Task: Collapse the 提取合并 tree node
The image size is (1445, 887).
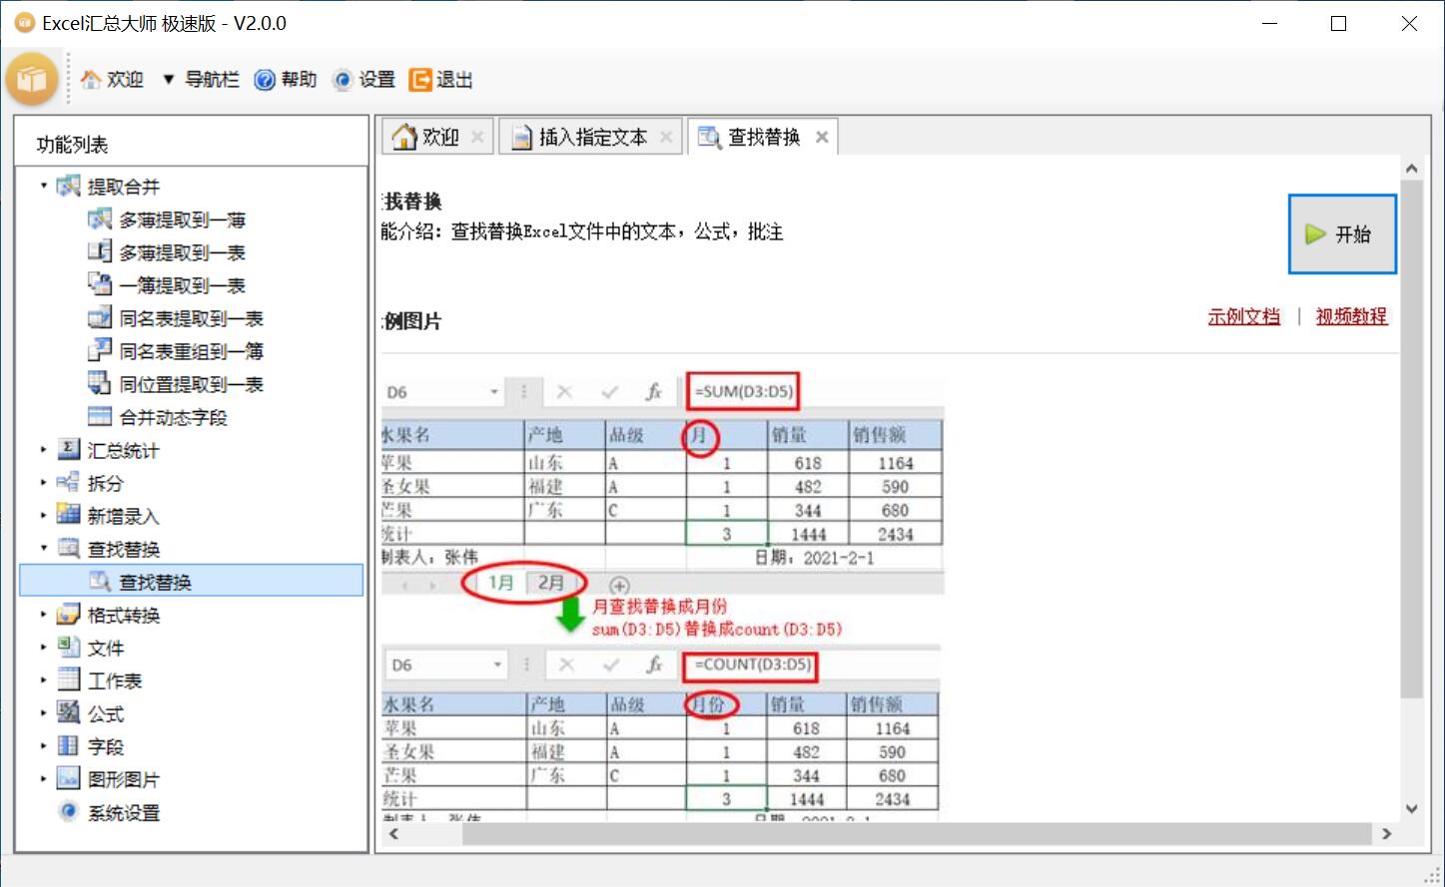Action: pos(44,186)
